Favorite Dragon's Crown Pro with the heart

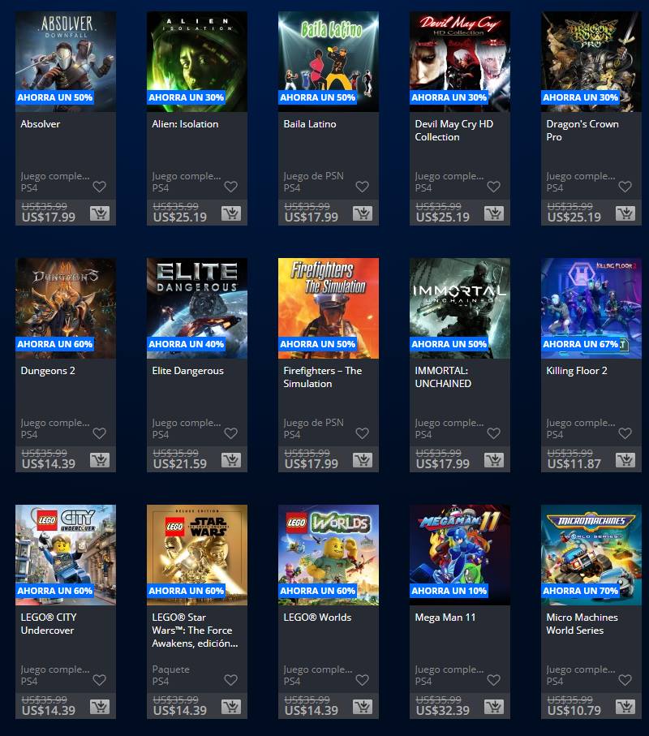[x=625, y=187]
